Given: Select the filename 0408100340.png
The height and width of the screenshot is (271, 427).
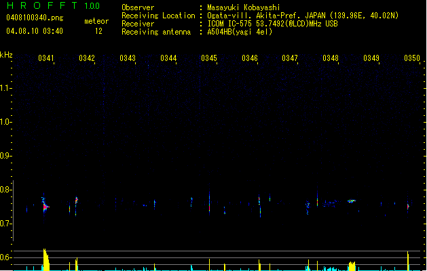Looking at the screenshot, I should pyautogui.click(x=35, y=18).
